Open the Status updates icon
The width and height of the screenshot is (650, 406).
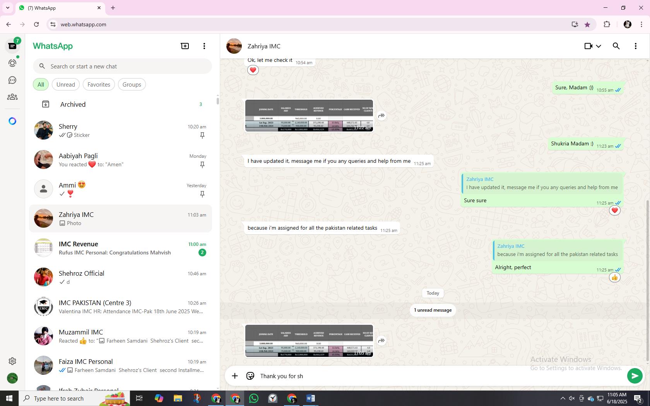pyautogui.click(x=12, y=63)
